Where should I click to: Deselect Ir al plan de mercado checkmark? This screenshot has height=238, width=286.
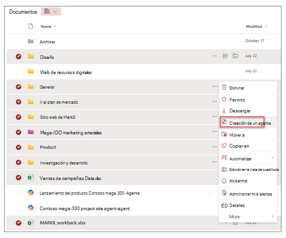pos(18,102)
